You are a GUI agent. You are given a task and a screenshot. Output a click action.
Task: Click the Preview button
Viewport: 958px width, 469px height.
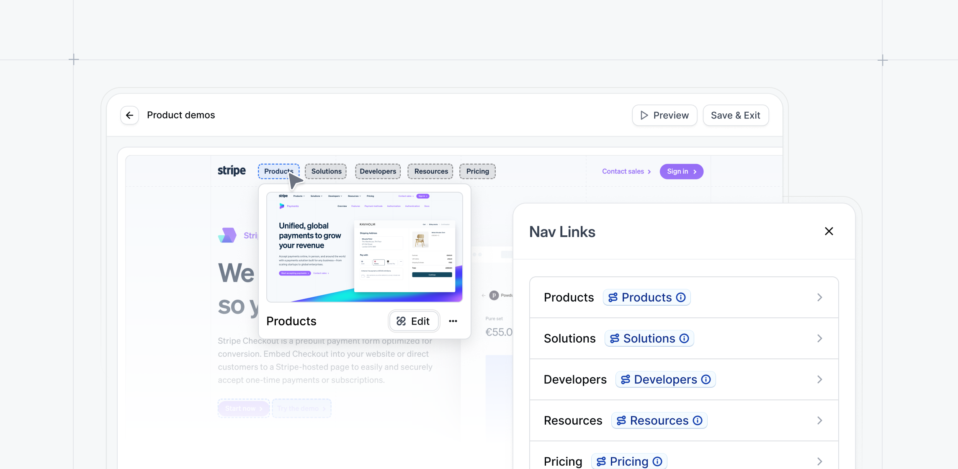pos(664,115)
